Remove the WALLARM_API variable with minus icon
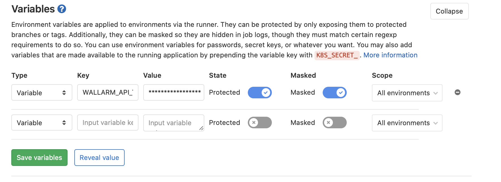Screen dimensions: 501x182 (x=458, y=92)
